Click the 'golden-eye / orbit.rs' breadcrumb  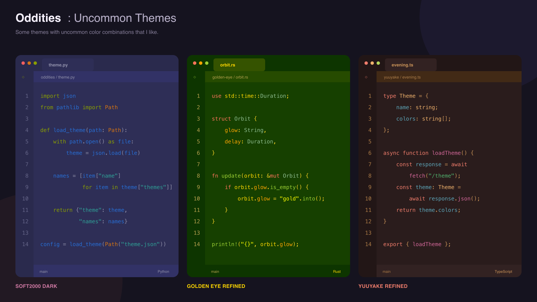pyautogui.click(x=230, y=77)
